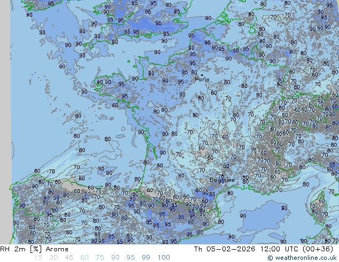Viewport: 339px width, 262px height.
Task: Click the '(00+36)' forecast run offset
Action: (318, 249)
